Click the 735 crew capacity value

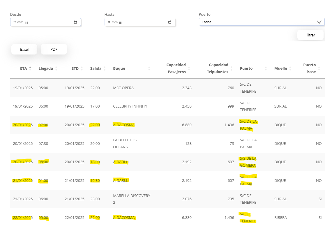(231, 199)
